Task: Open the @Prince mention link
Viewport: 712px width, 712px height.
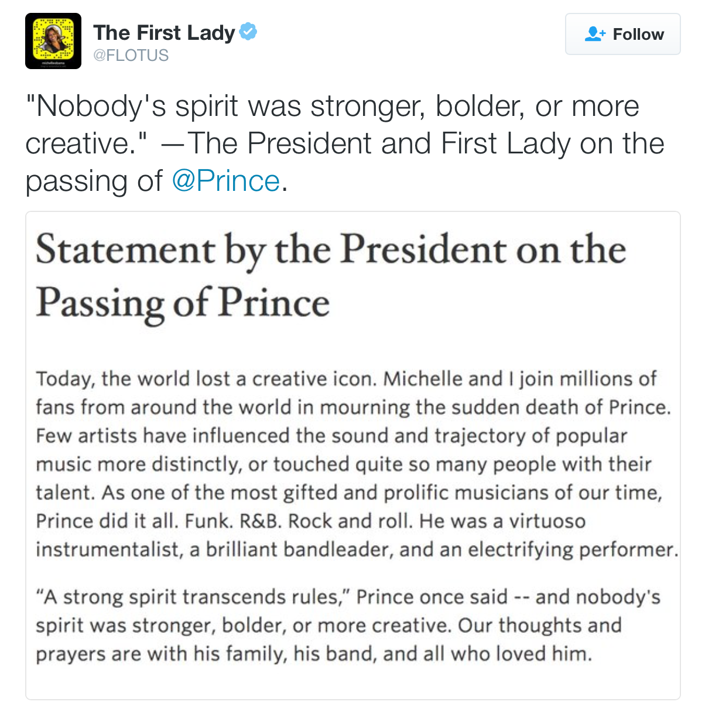Action: pyautogui.click(x=225, y=181)
